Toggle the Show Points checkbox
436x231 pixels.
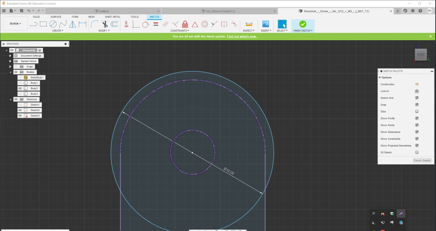tap(417, 125)
